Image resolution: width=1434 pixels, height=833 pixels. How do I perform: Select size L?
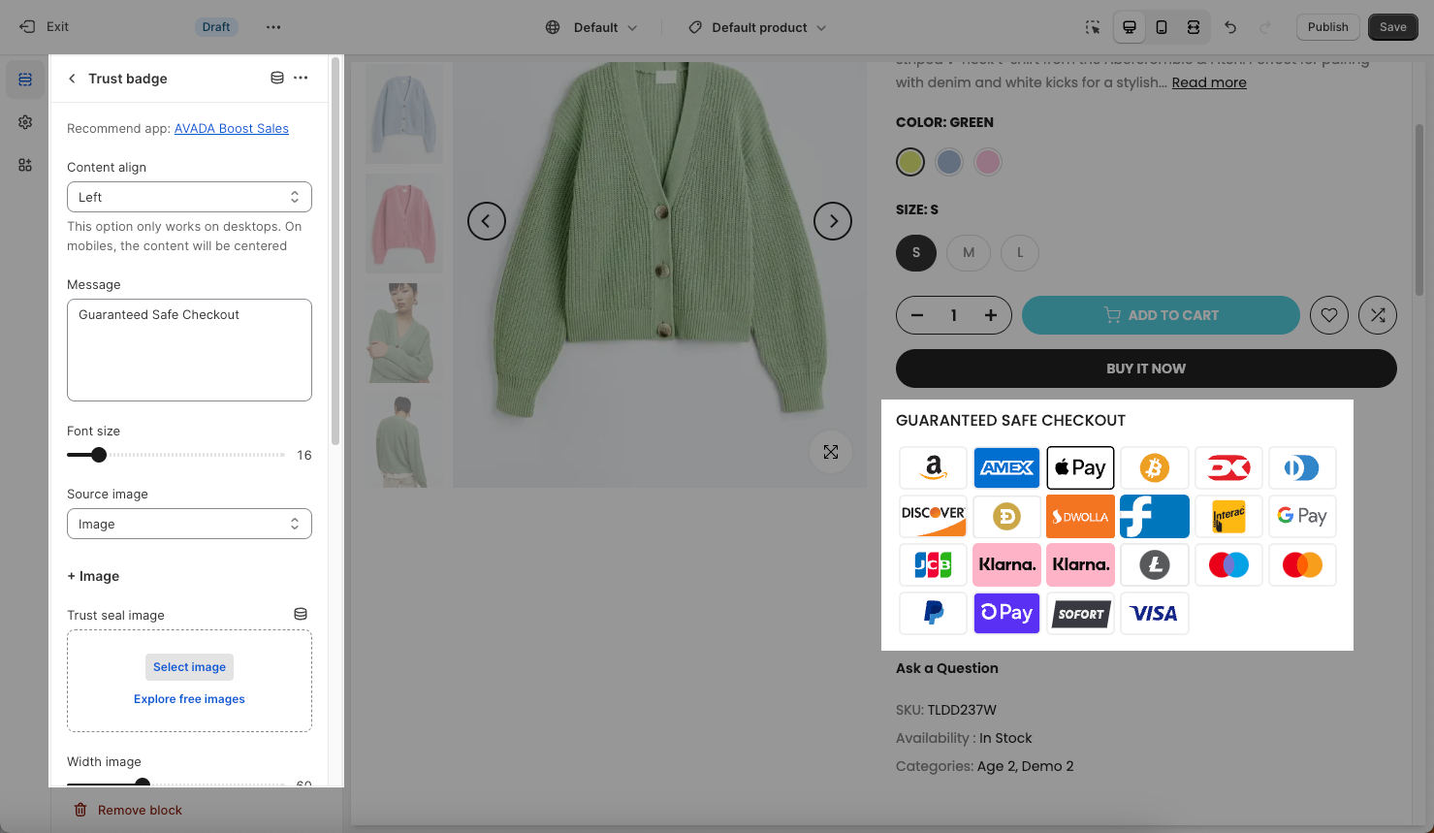point(1020,253)
